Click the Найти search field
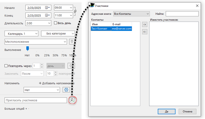205x119 pixels. [x=182, y=14]
